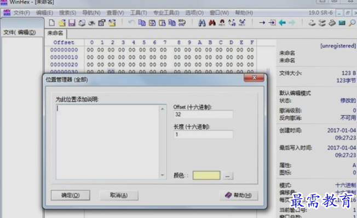The height and width of the screenshot is (218, 357).
Task: Close the 位置管理器 dialog with red X
Action: click(254, 78)
